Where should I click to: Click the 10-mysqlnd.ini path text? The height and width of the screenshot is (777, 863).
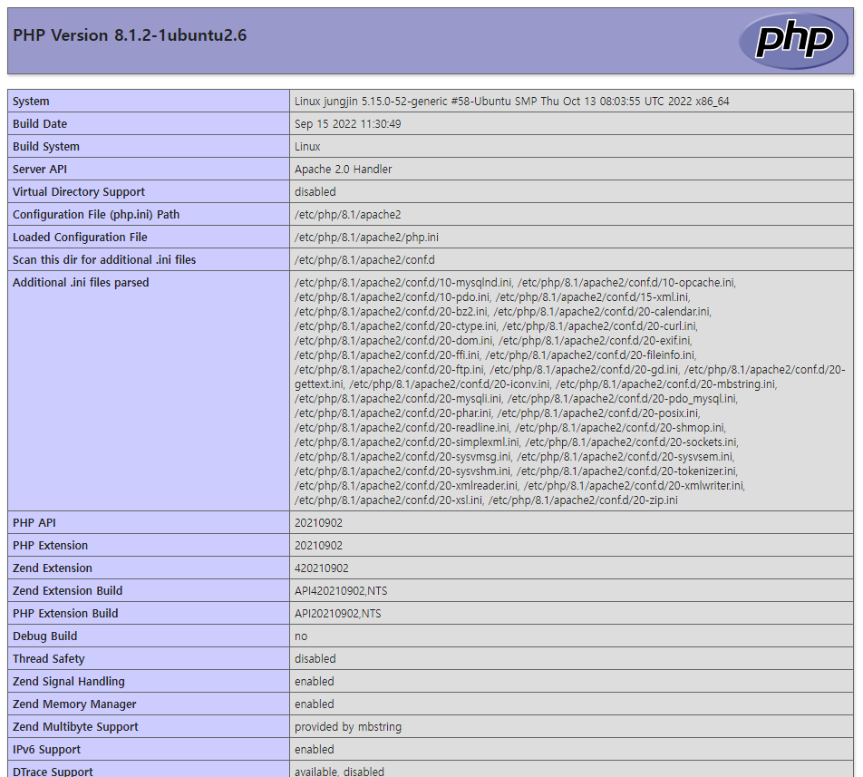(403, 282)
